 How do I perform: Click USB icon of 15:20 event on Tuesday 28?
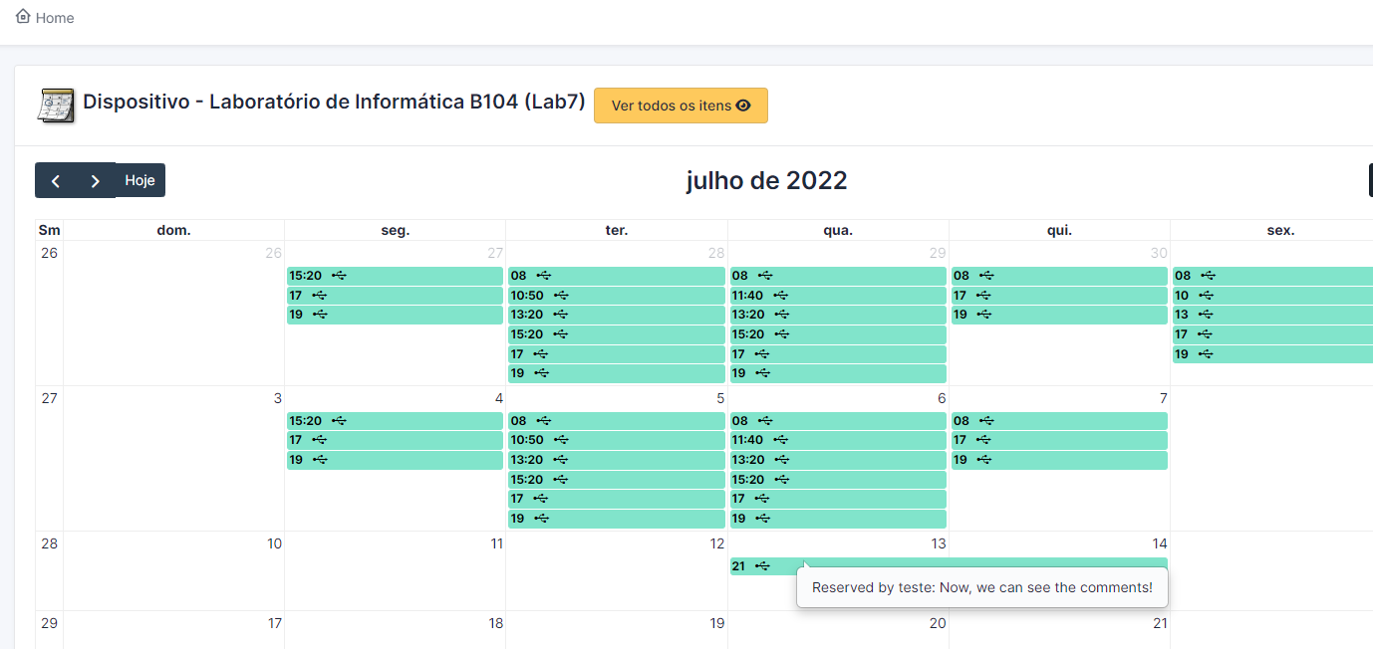561,334
